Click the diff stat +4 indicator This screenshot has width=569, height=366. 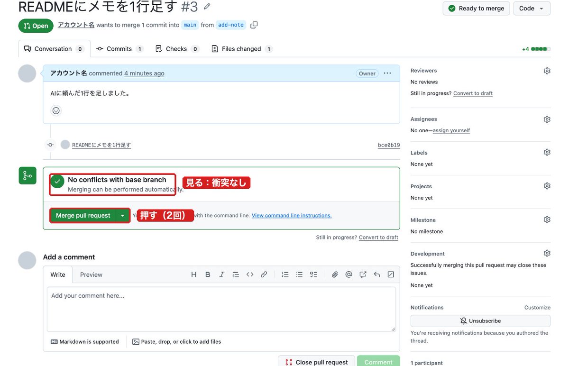536,49
